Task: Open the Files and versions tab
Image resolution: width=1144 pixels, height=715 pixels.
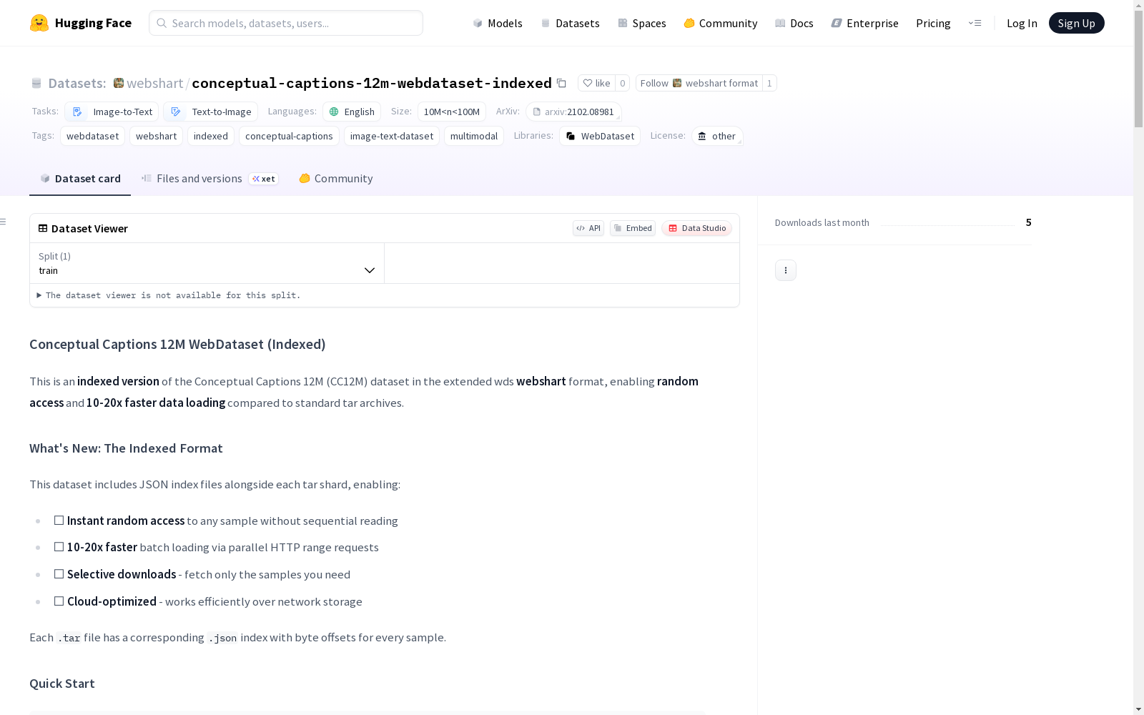Action: (209, 179)
